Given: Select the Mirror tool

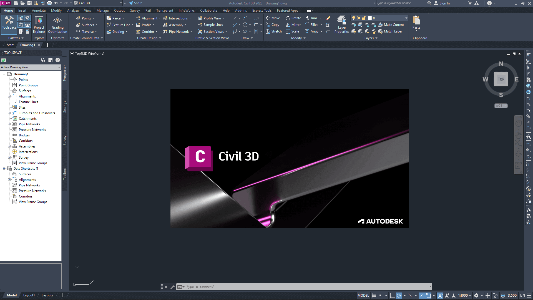Looking at the screenshot, I should [x=293, y=25].
